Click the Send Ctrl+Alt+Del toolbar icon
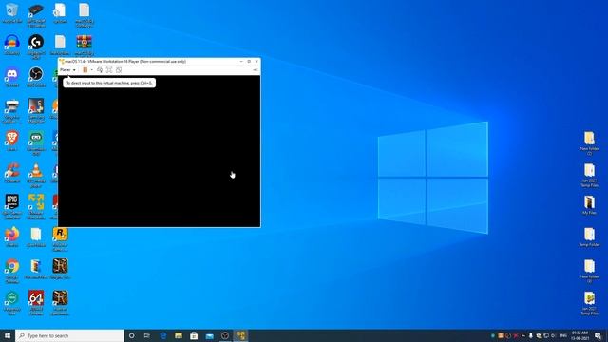 pyautogui.click(x=100, y=70)
